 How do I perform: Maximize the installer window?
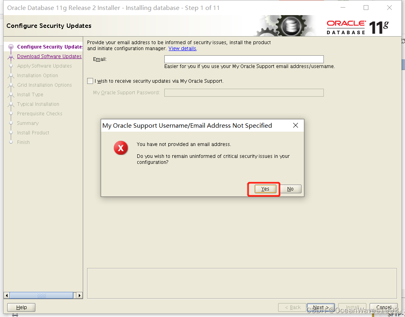point(366,8)
